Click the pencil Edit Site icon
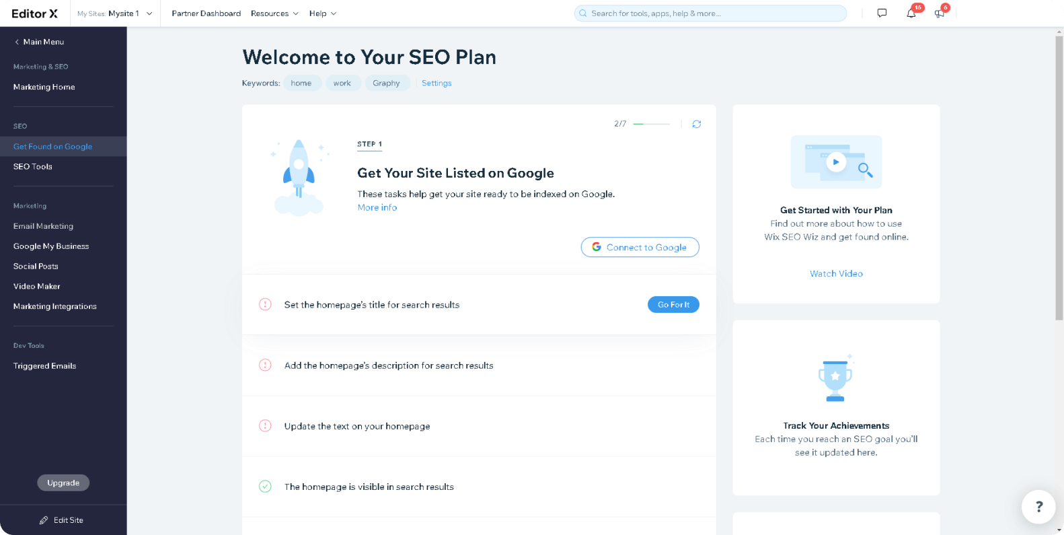This screenshot has width=1064, height=535. tap(44, 520)
